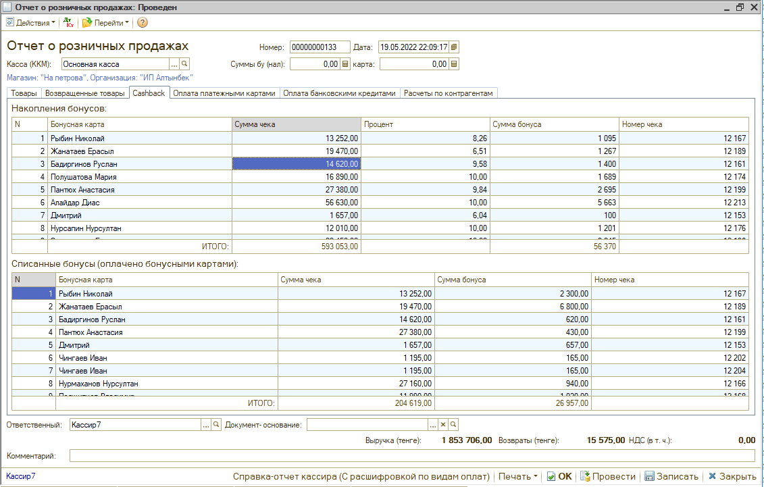Screen dimensions: 764x487
Task: Switch to the Товары tab
Action: [24, 93]
